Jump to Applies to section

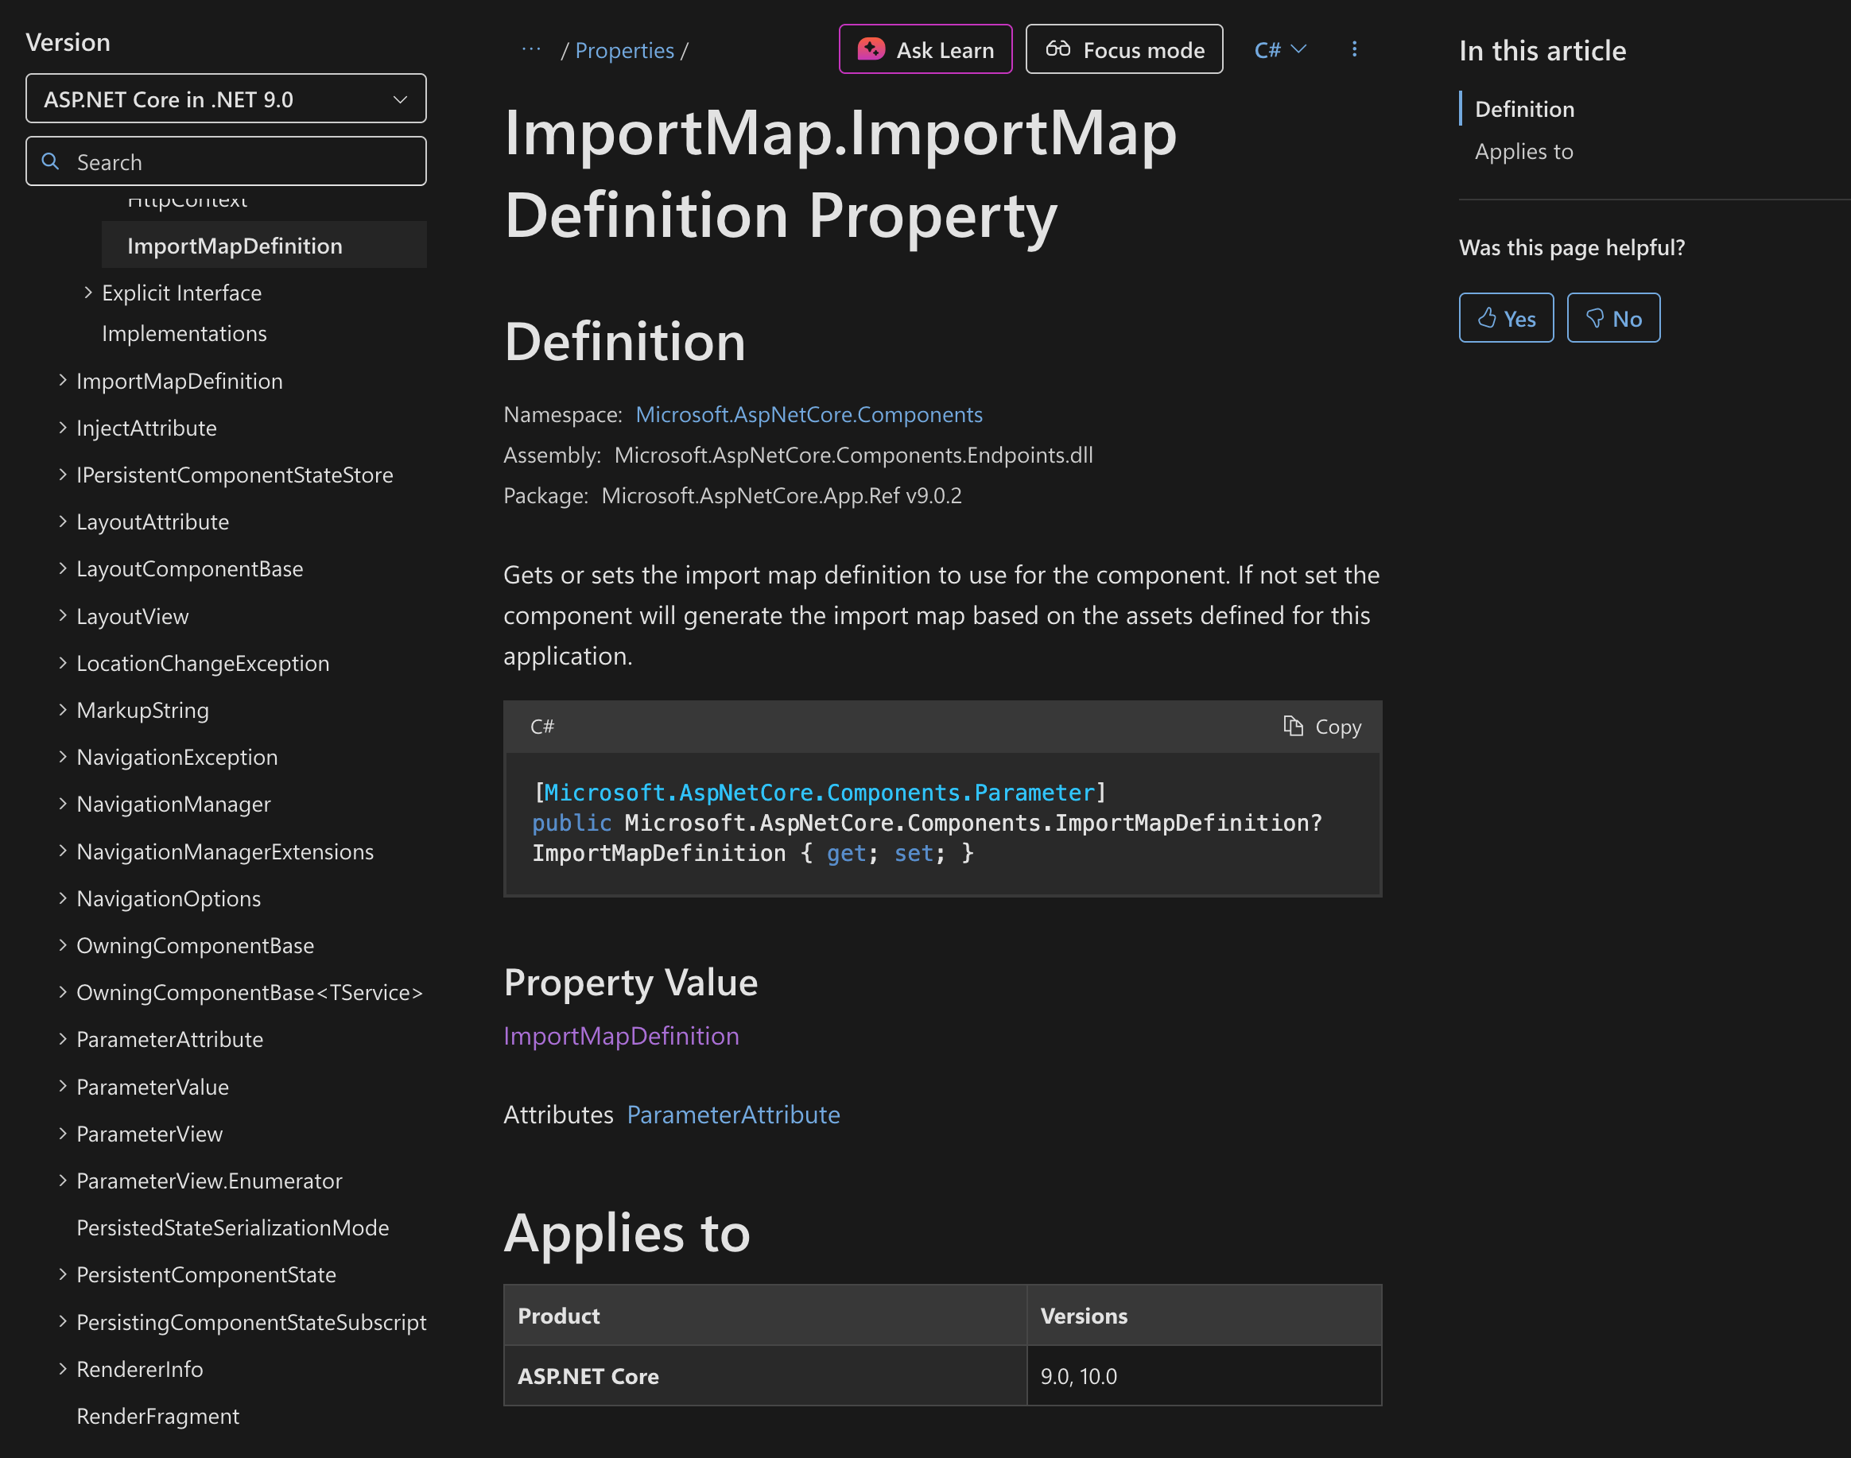pyautogui.click(x=1523, y=152)
